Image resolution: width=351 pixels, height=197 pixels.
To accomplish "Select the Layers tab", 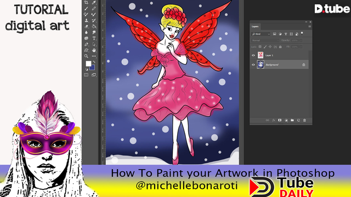I will point(255,26).
